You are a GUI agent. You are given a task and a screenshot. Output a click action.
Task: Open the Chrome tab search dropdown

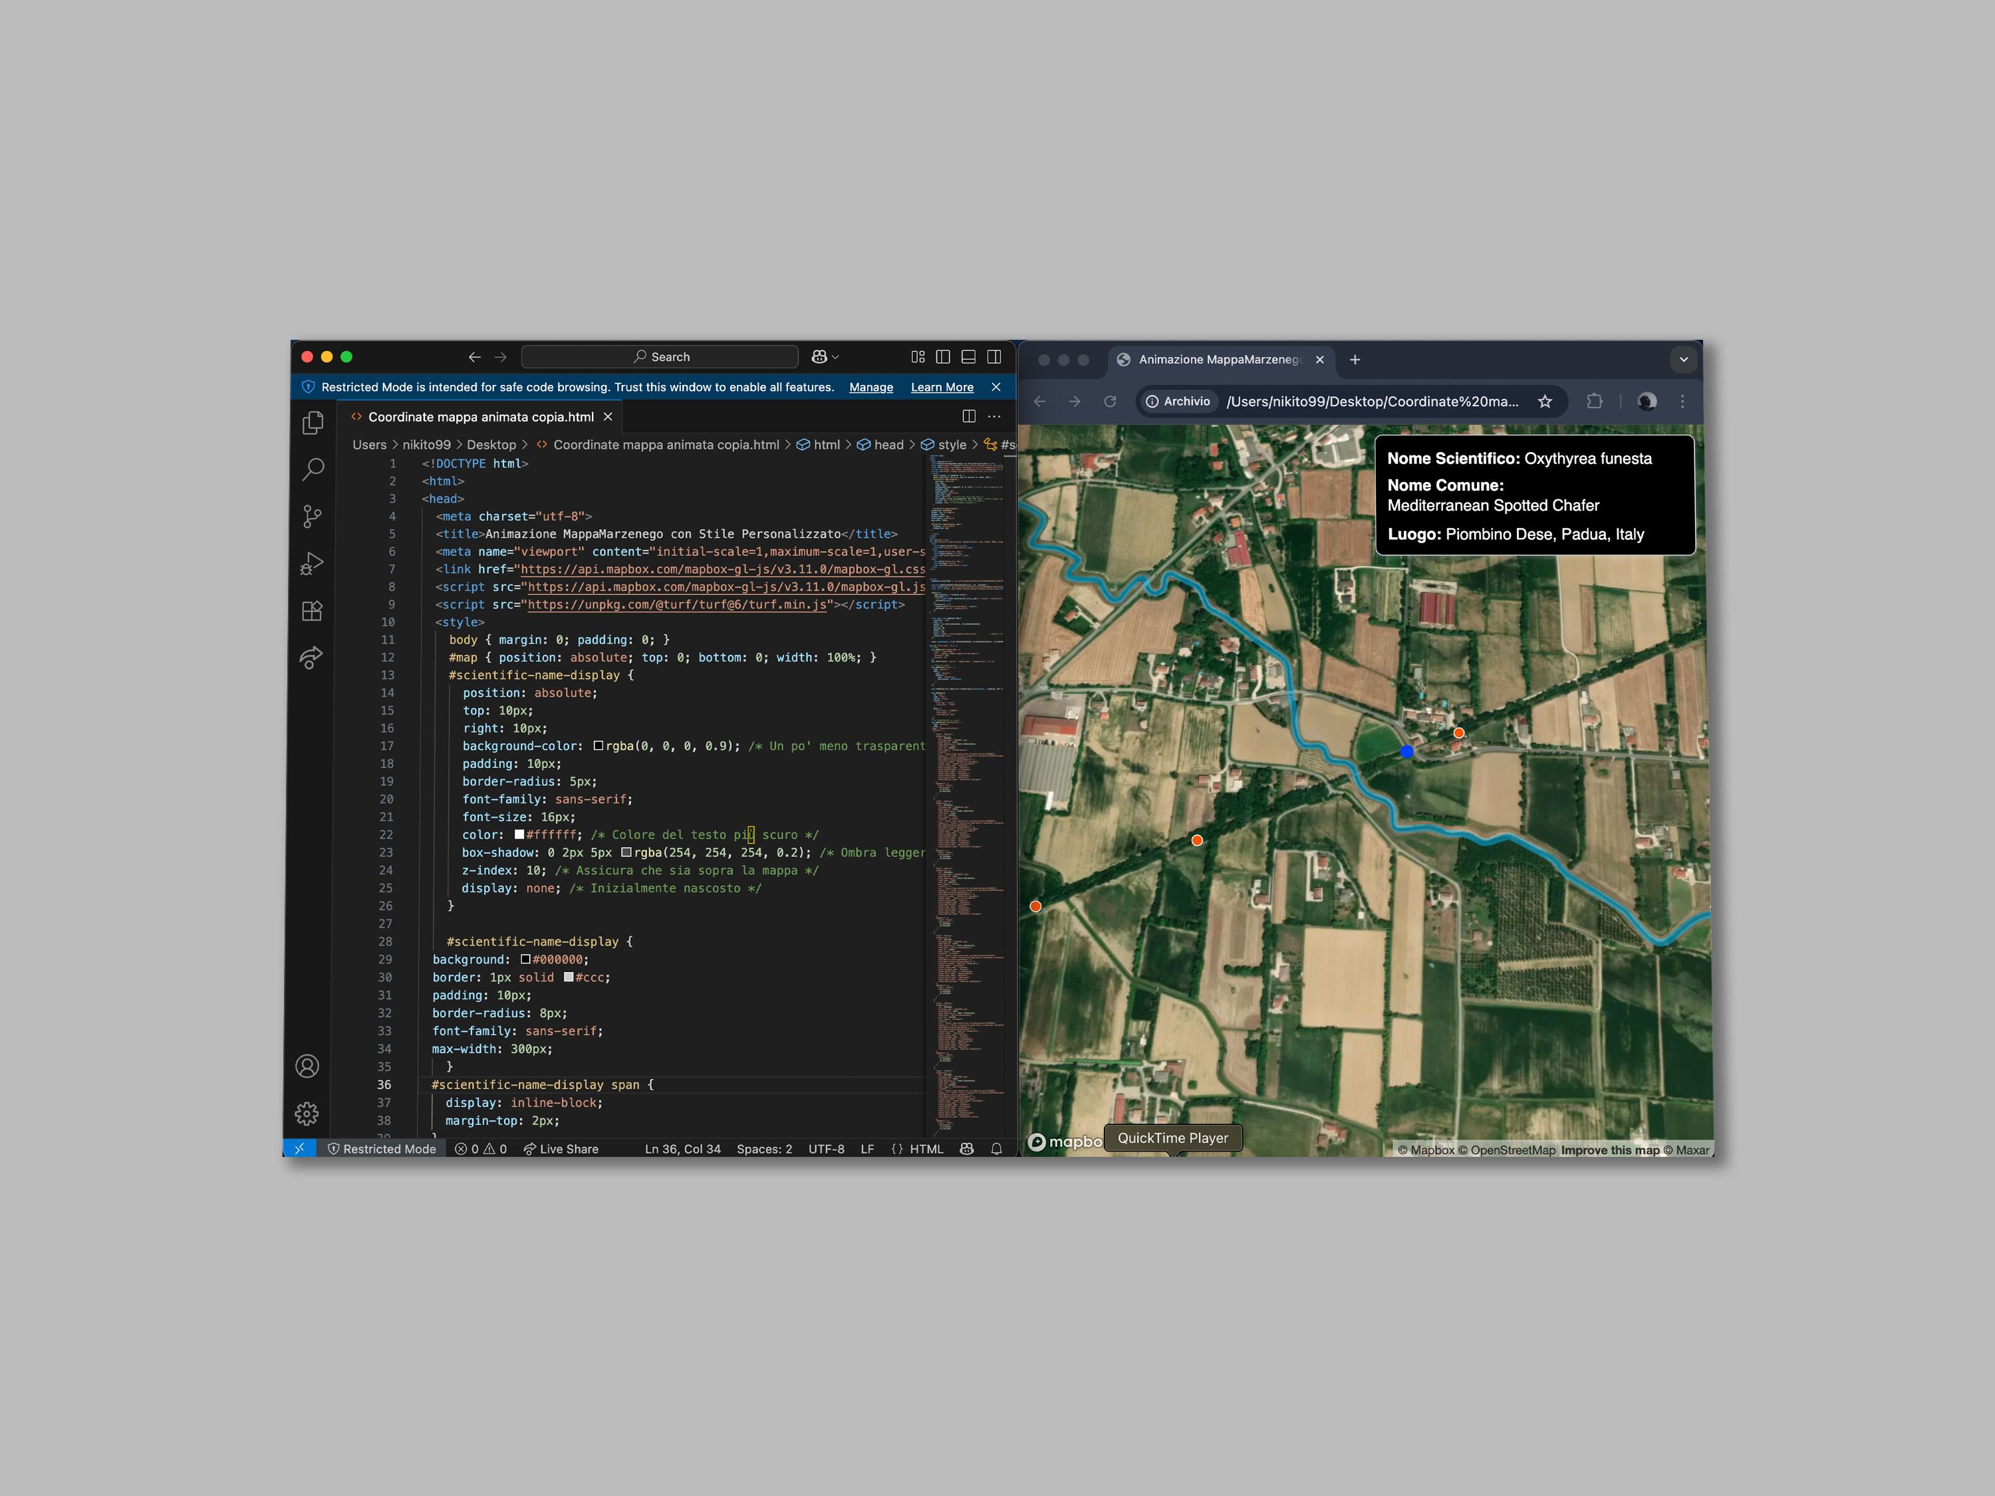click(1683, 360)
